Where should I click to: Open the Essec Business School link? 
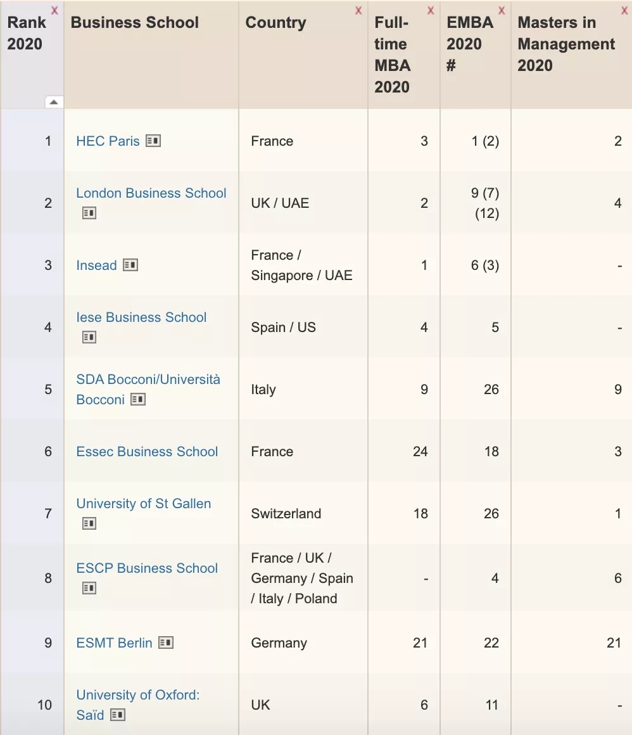(147, 451)
